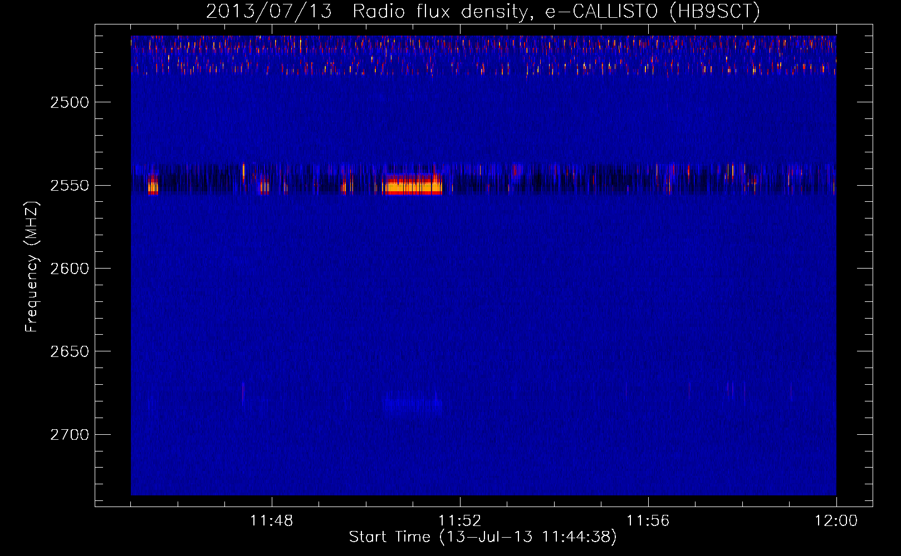The image size is (901, 556).
Task: Click the 11:56 time axis label
Action: [x=648, y=521]
